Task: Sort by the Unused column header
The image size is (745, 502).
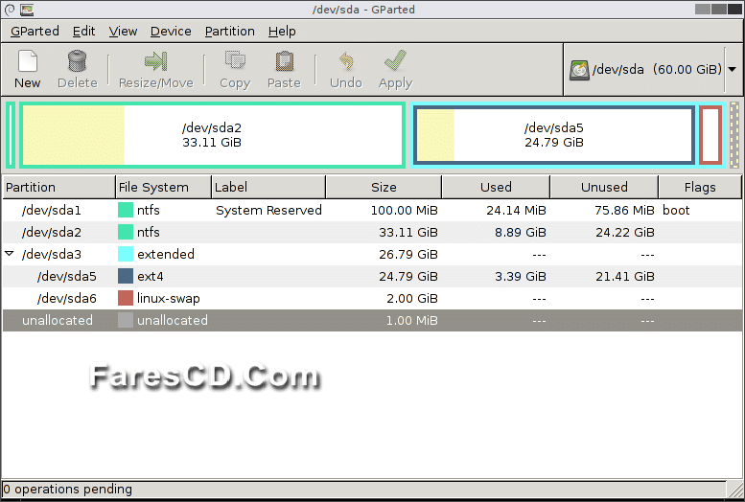Action: (x=604, y=187)
